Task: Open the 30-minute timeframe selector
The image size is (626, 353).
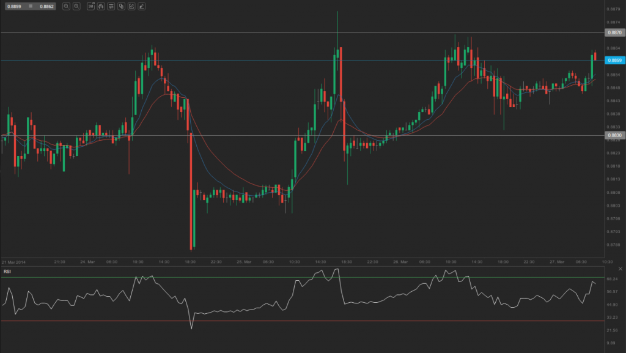Action: (91, 6)
